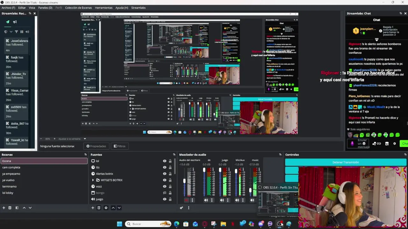Image resolution: width=408 pixels, height=229 pixels.
Task: Click the Filtros button
Action: [x=120, y=146]
